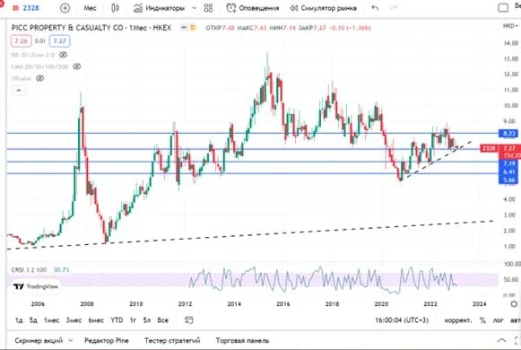Launch Симулятор рынка replay mode
This screenshot has width=521, height=350.
324,8
